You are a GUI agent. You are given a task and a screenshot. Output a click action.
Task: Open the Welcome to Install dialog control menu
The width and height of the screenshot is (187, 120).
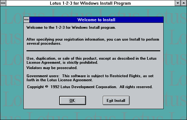pos(26,20)
